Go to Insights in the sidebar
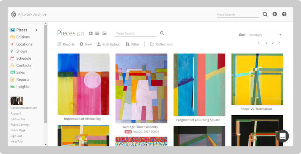The image size is (301, 154). pos(23,86)
